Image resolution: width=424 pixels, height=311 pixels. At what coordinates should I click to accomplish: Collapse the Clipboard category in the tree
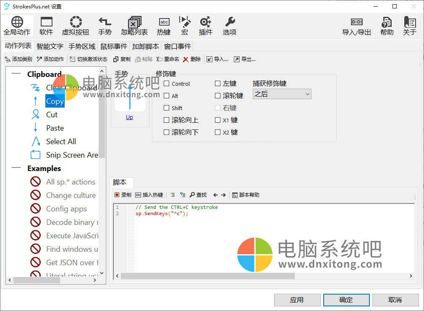tap(16, 74)
